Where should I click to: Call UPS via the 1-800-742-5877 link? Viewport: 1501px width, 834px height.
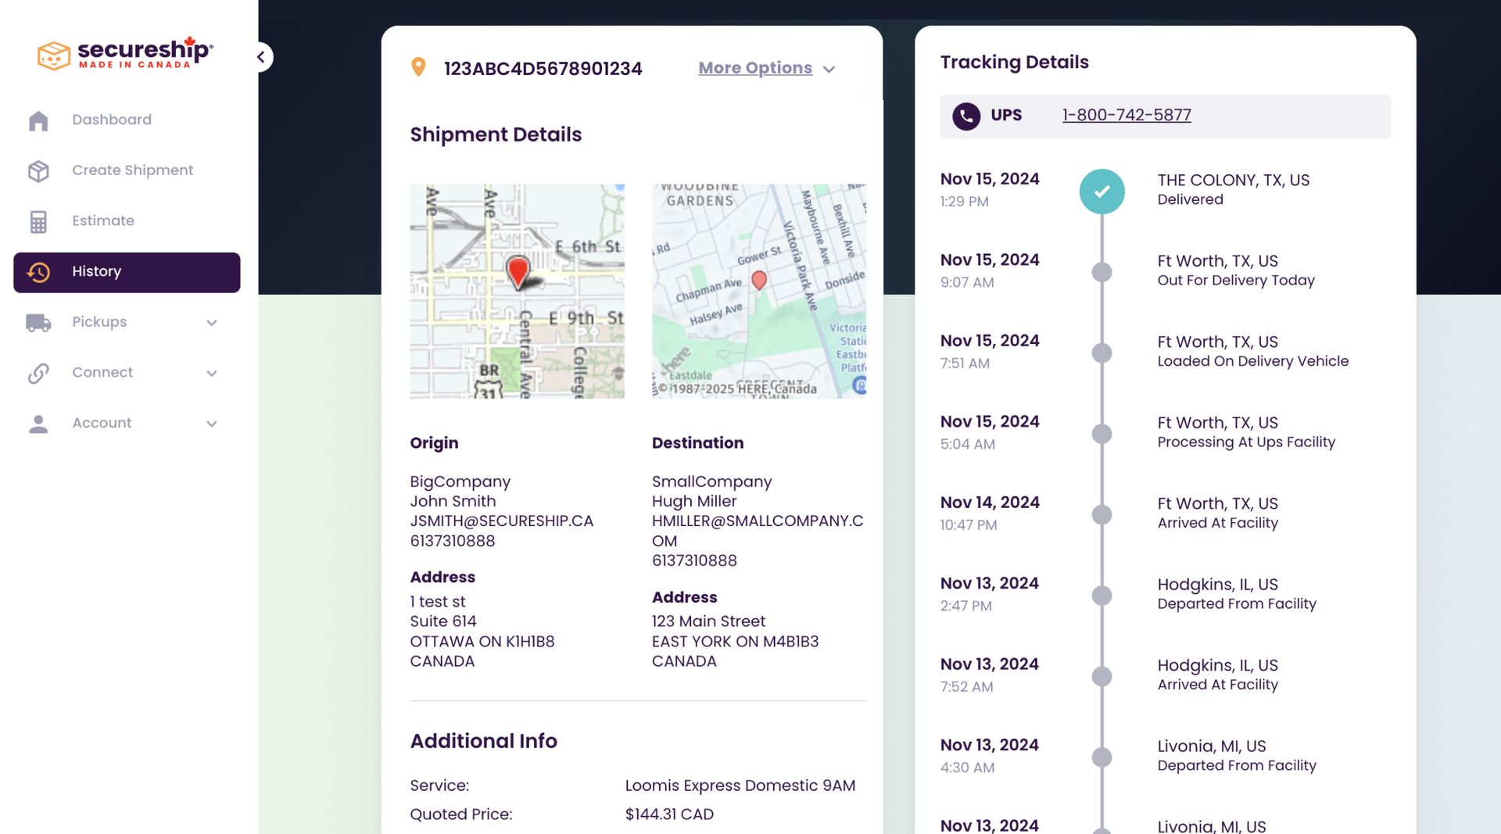point(1127,115)
